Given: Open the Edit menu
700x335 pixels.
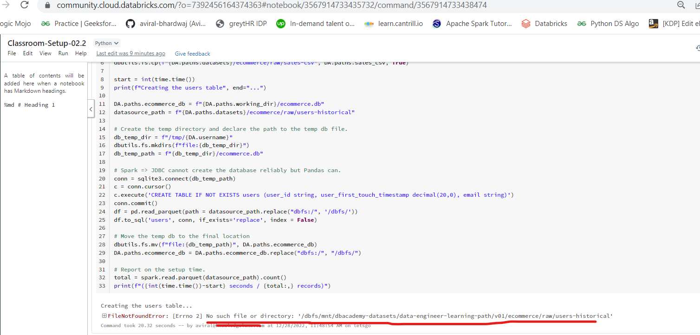Looking at the screenshot, I should coord(28,53).
